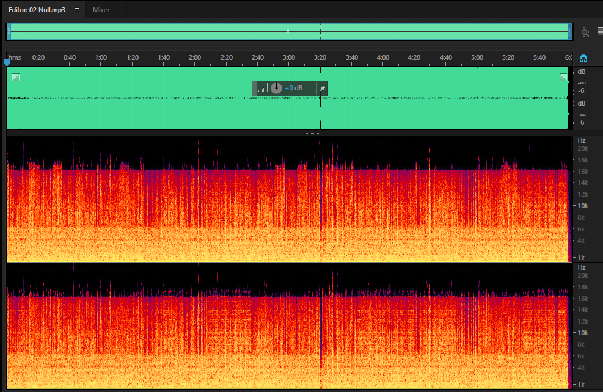Select the Editor: 02 Null.mp3 tab
Image resolution: width=603 pixels, height=392 pixels.
click(37, 10)
